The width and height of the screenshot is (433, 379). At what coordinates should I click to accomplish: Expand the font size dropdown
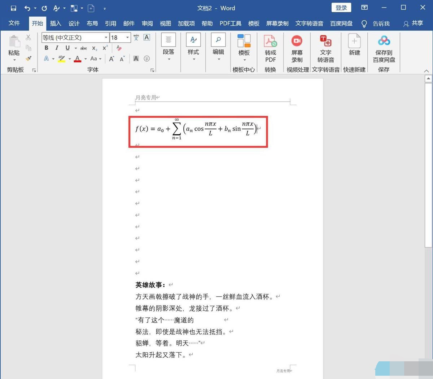click(x=127, y=38)
